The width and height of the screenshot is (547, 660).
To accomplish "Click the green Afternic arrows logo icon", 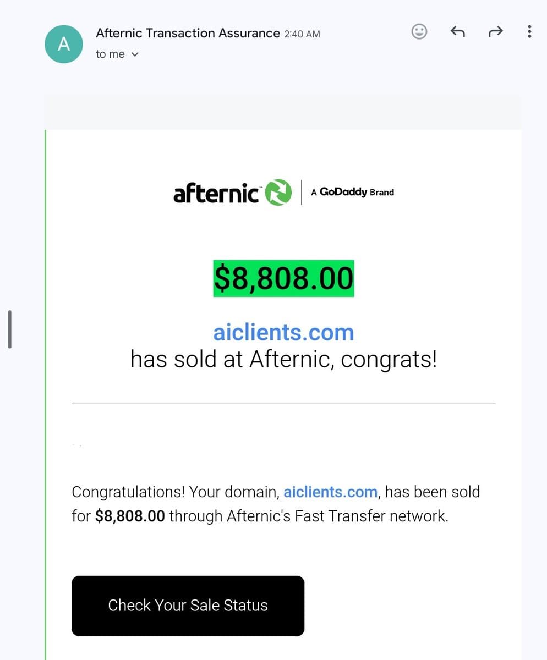I will click(x=279, y=193).
